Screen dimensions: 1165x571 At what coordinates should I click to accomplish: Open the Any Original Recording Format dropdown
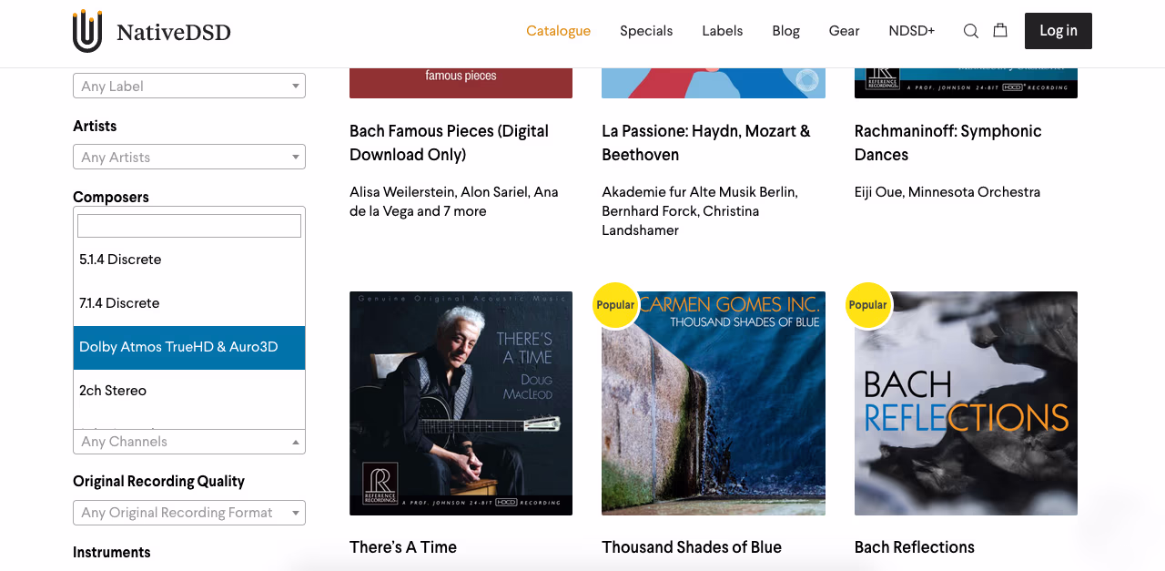click(189, 513)
